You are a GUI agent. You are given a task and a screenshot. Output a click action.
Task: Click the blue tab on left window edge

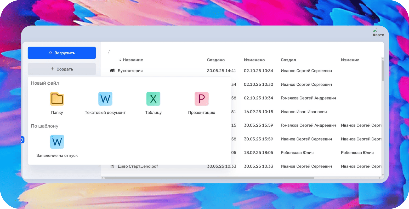click(x=22, y=140)
